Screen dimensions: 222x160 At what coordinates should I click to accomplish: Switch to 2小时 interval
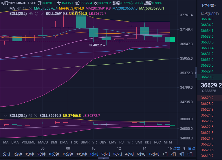(106, 154)
